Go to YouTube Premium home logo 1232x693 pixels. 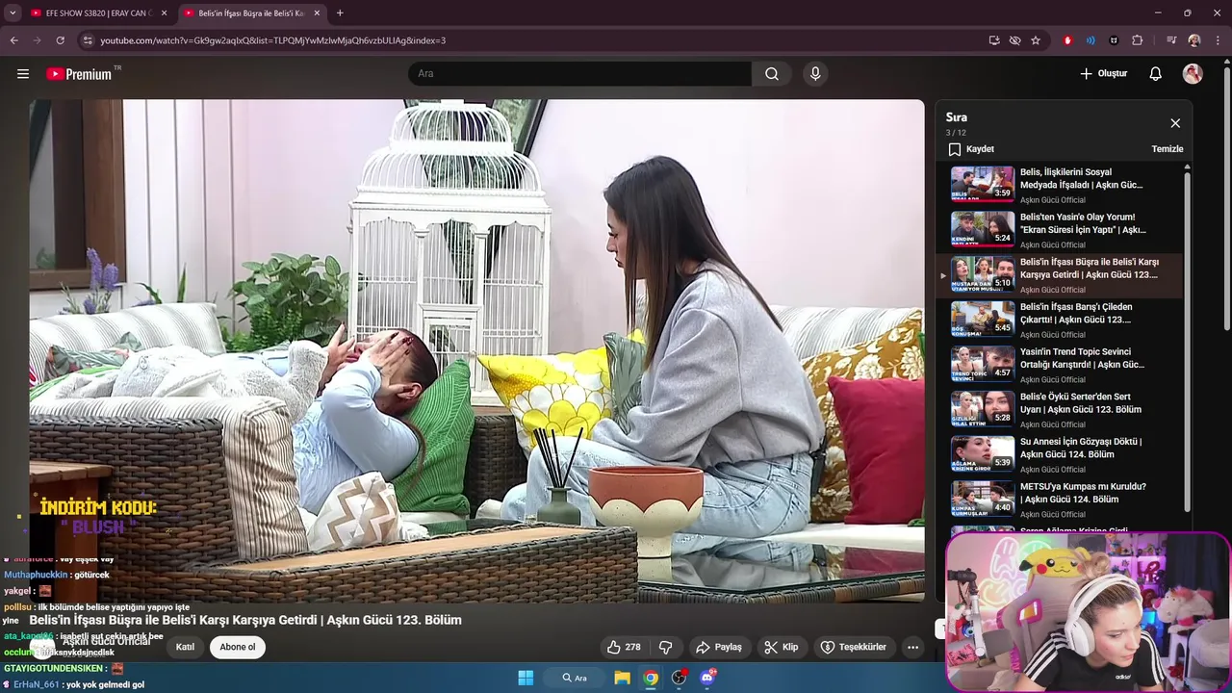coord(79,74)
